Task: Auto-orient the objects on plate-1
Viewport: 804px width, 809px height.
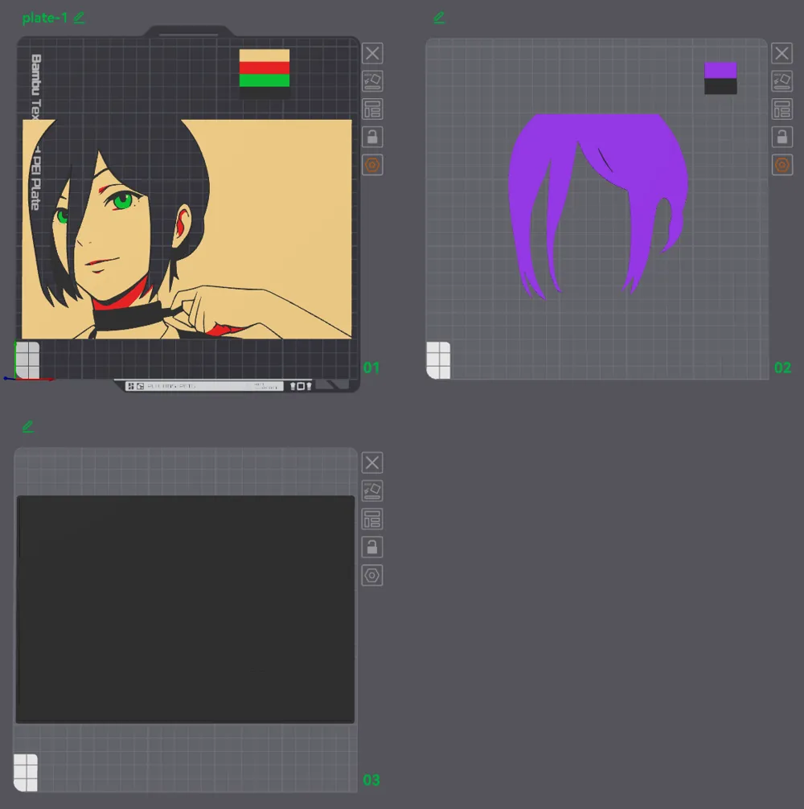Action: click(x=372, y=80)
